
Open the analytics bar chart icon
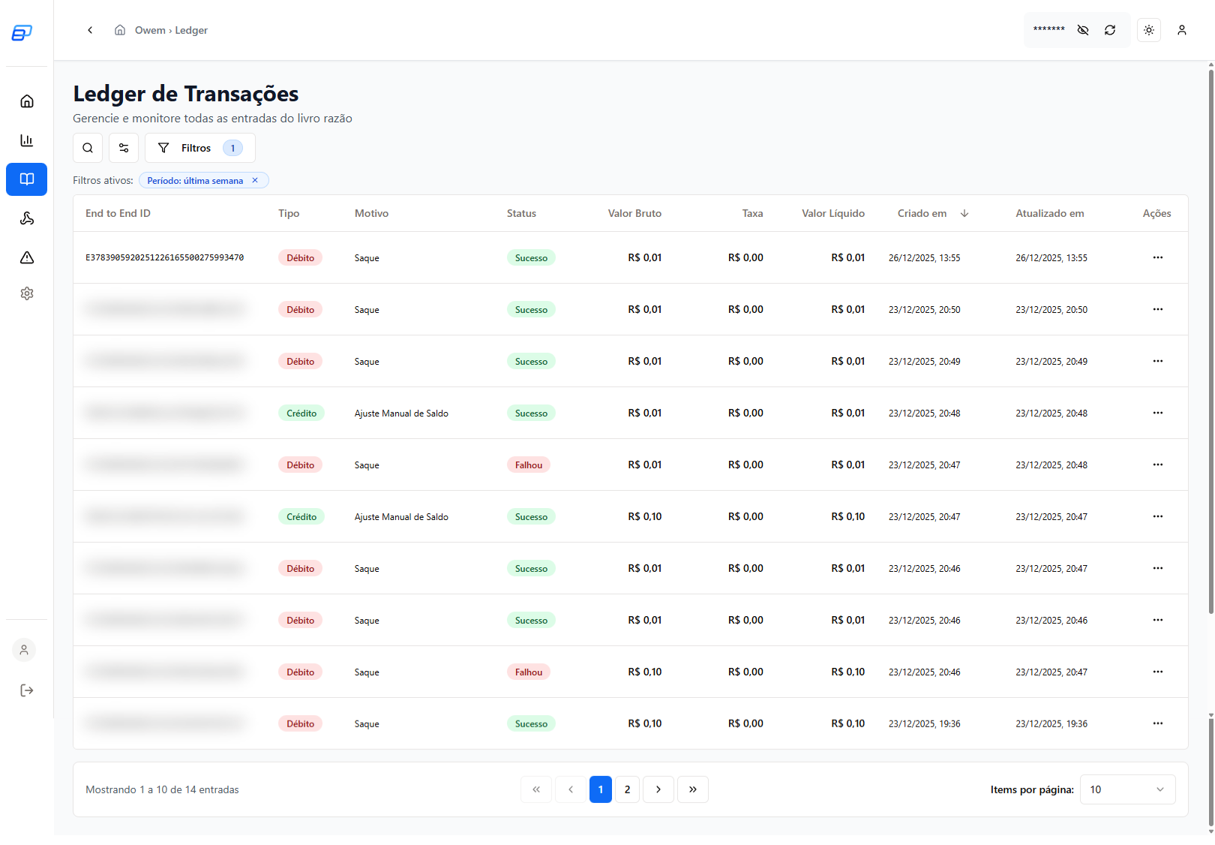coord(26,140)
